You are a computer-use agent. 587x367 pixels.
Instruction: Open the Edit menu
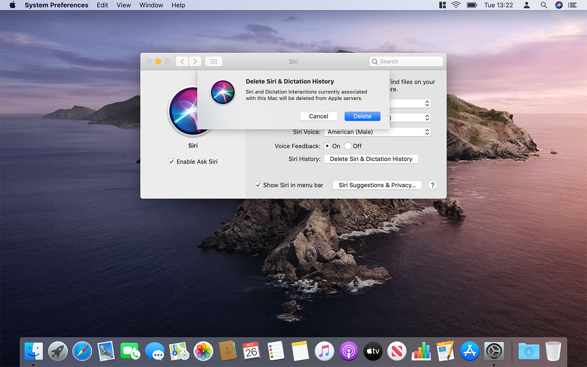coord(102,5)
